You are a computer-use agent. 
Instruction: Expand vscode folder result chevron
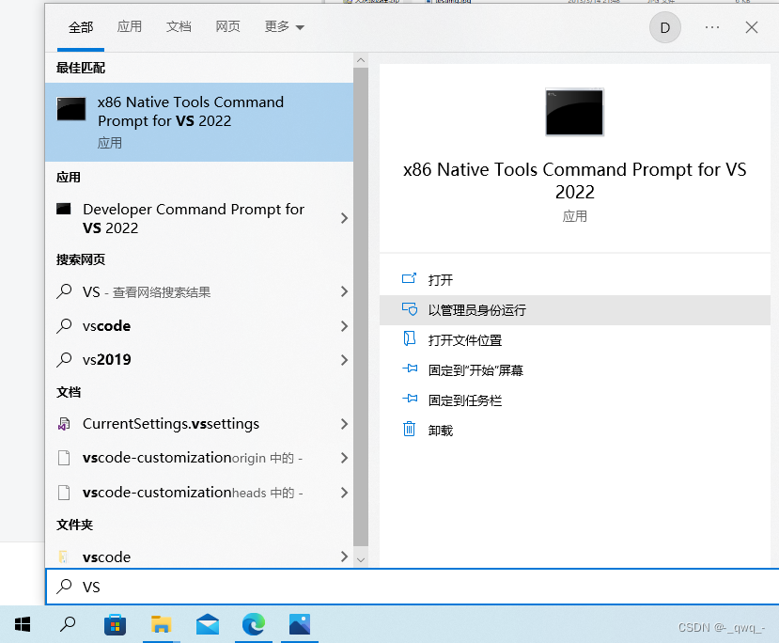[x=344, y=557]
